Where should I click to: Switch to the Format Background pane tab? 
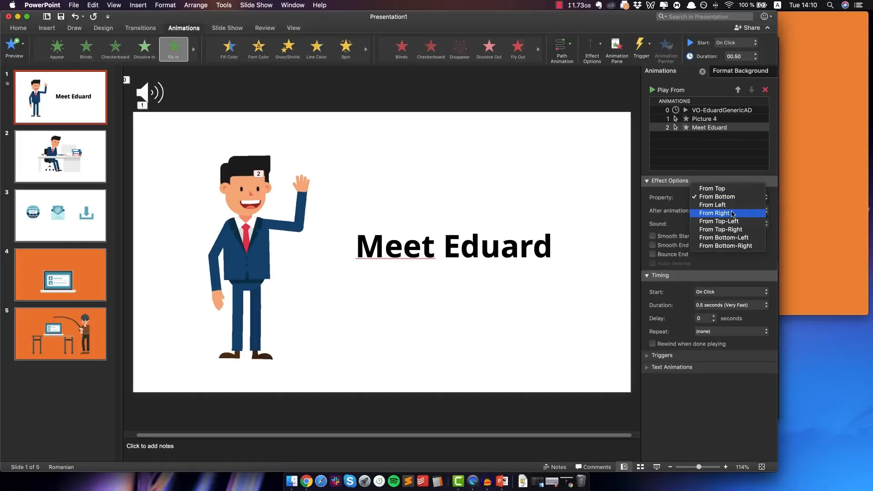[740, 71]
